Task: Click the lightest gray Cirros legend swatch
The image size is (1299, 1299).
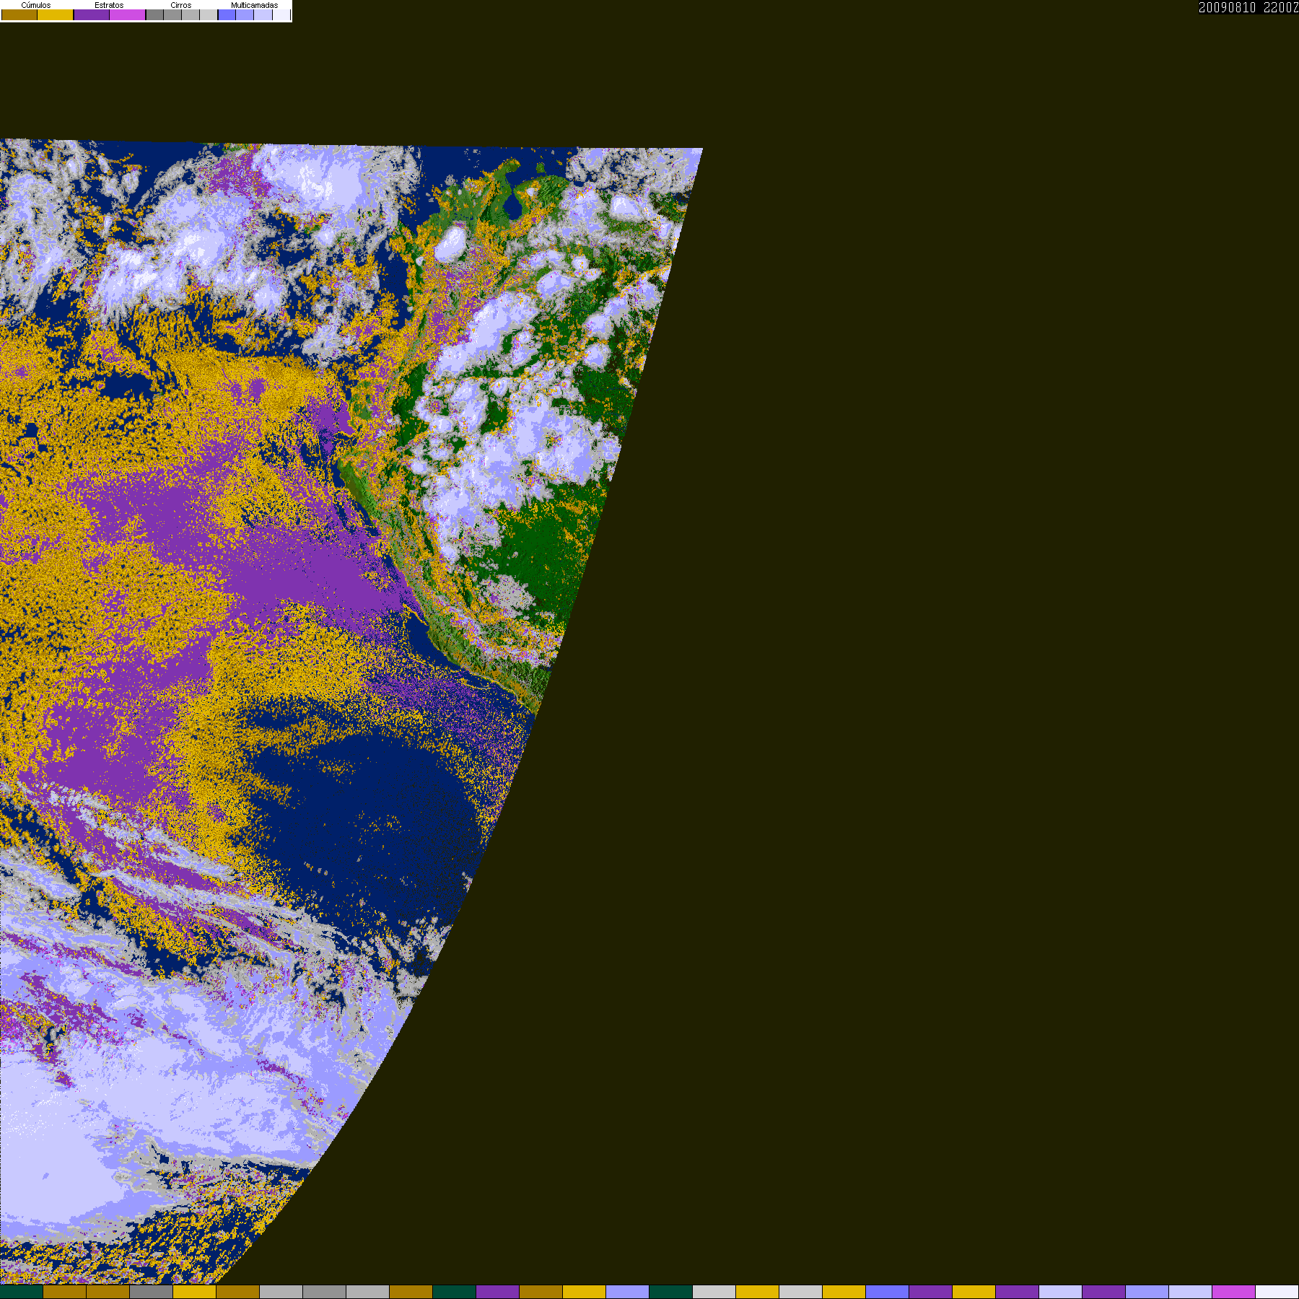Action: [209, 15]
